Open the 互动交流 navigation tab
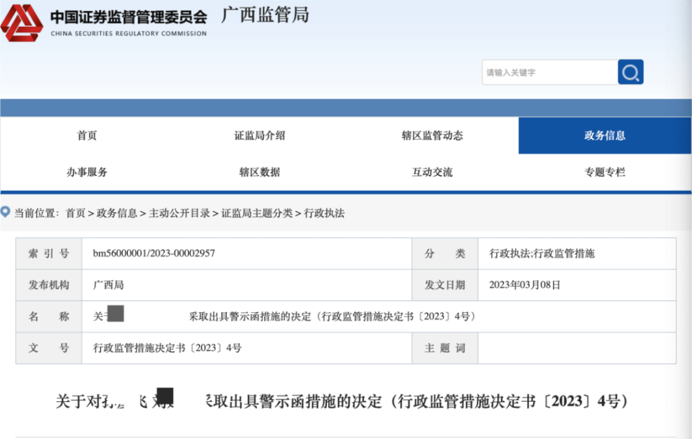This screenshot has height=439, width=692. 432,172
